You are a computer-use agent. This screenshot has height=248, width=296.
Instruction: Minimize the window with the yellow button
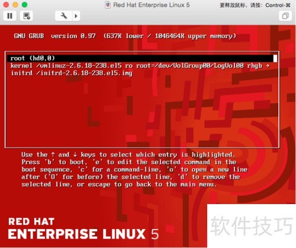(x=15, y=5)
